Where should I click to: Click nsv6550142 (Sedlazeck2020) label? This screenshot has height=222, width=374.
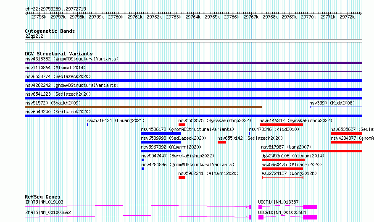pyautogui.click(x=250, y=138)
